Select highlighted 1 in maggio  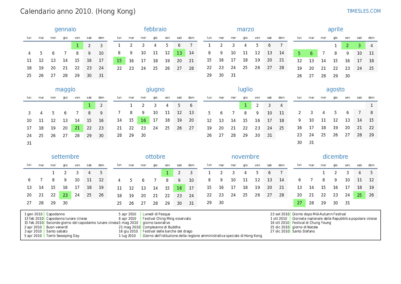[x=89, y=105]
